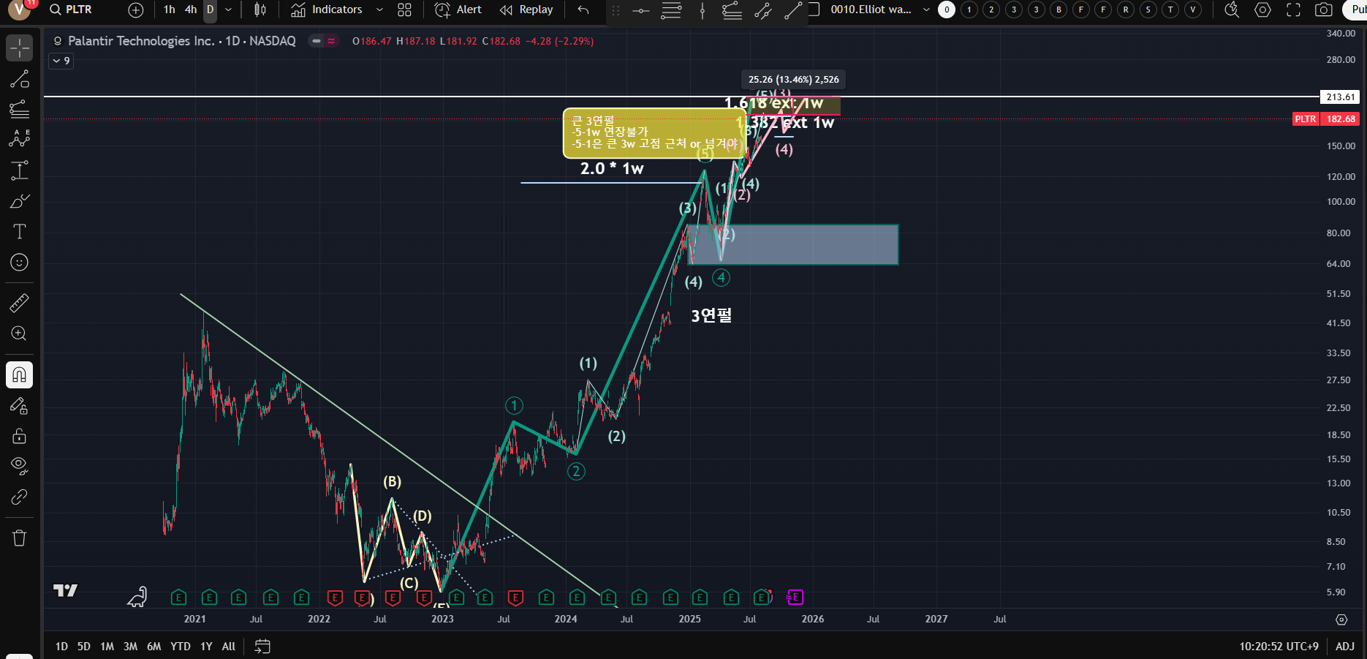
Task: Expand the collapsed indicators legend showing 9
Action: click(x=61, y=61)
